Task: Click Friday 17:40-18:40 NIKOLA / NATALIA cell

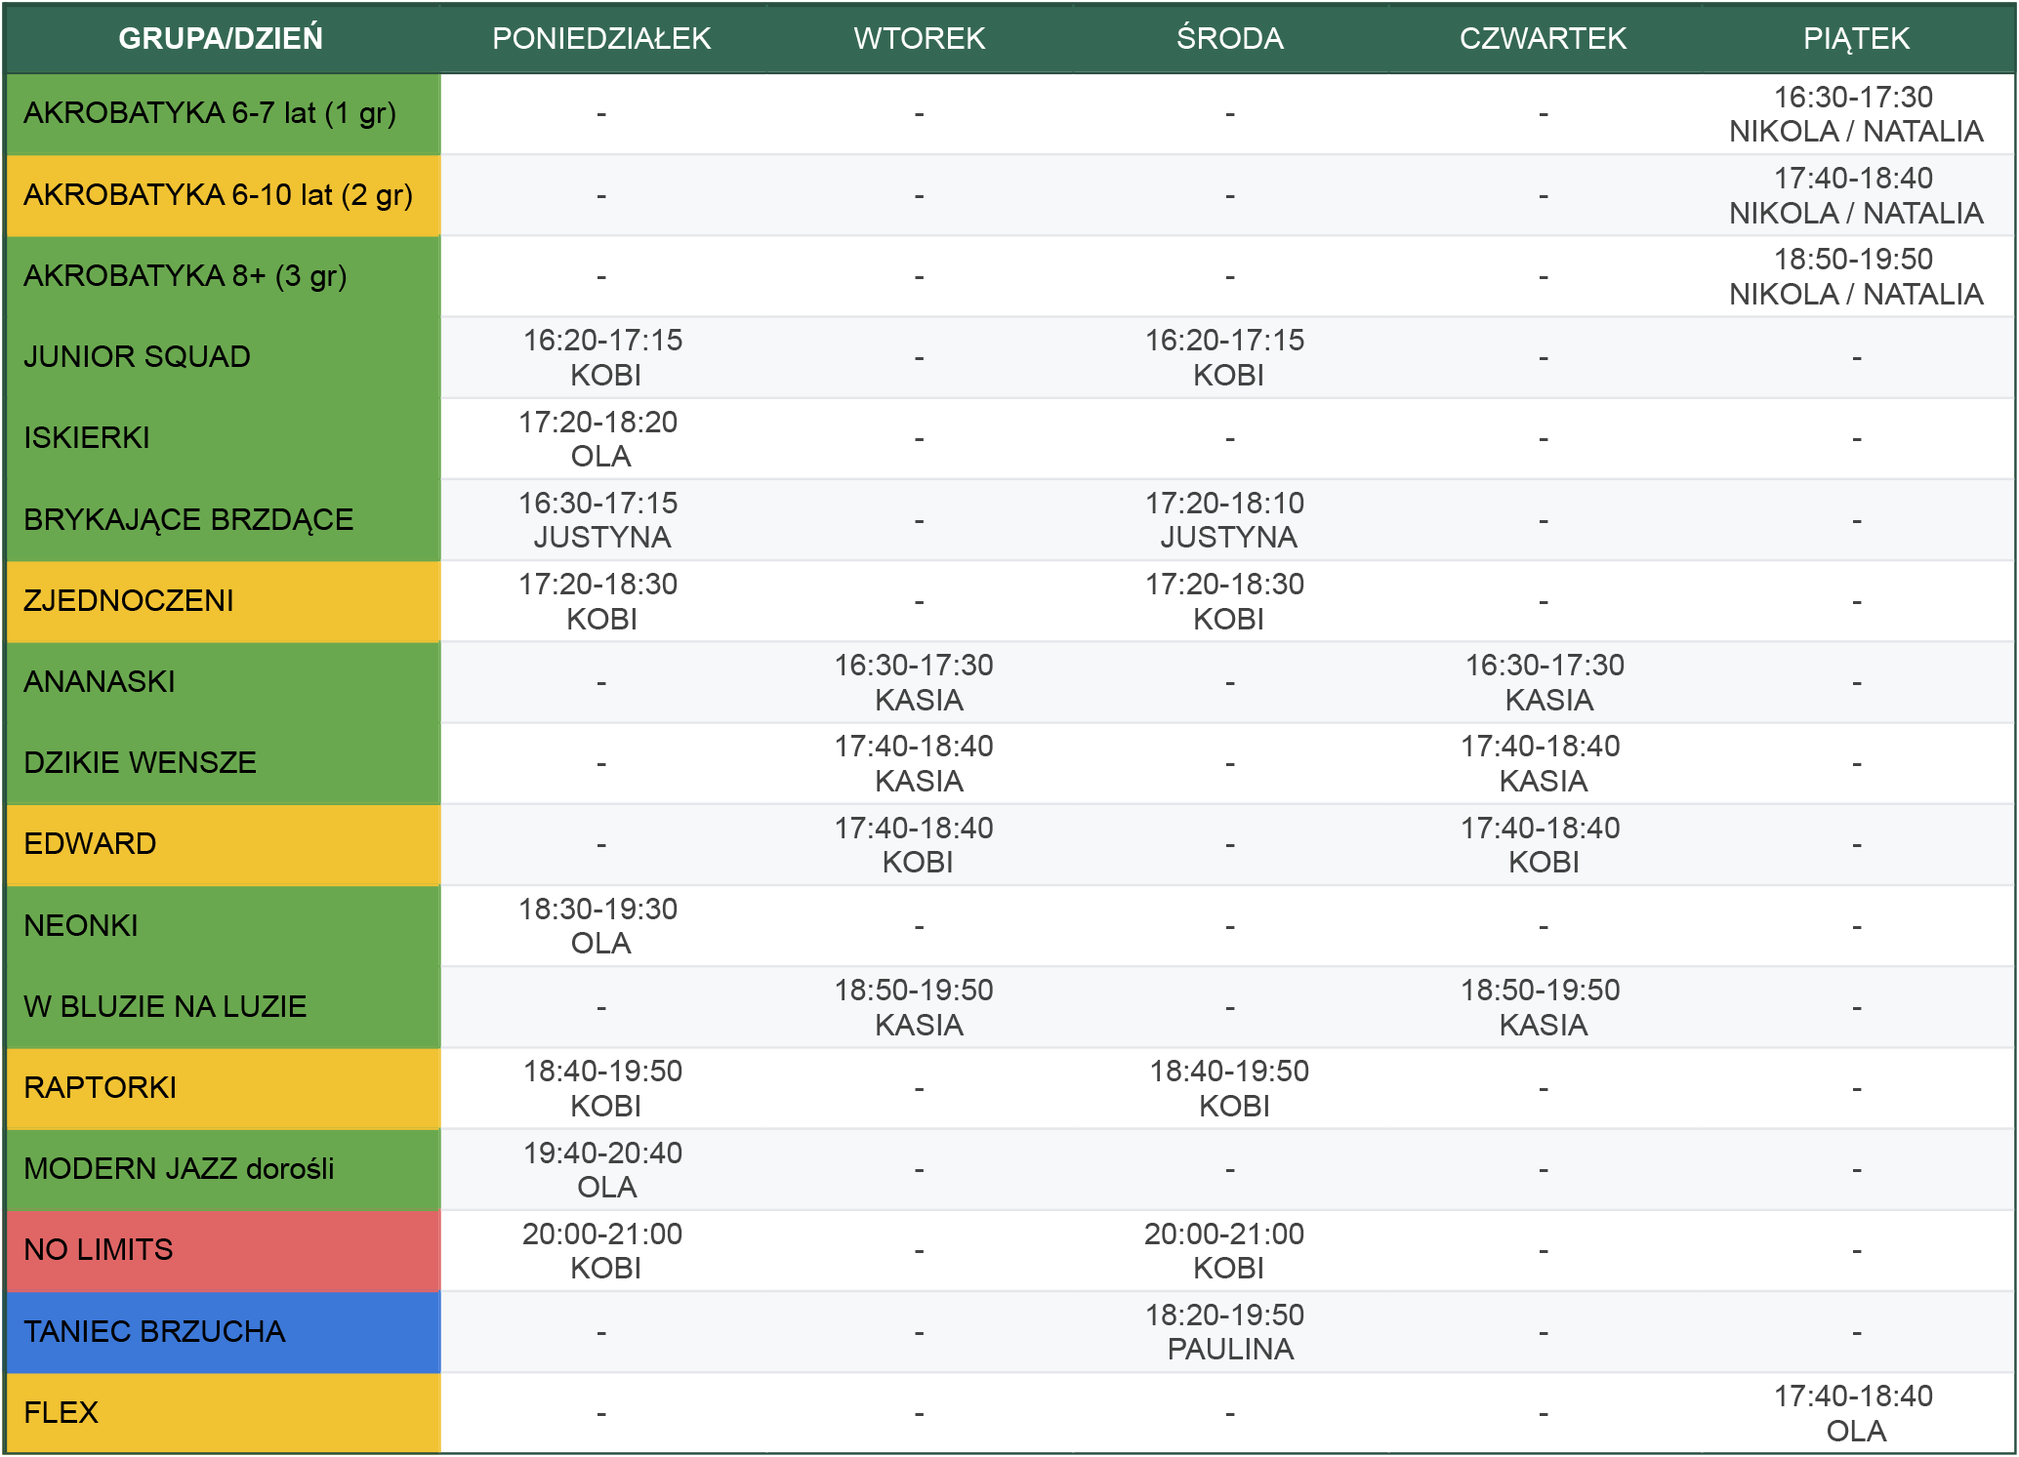Action: 1856,195
